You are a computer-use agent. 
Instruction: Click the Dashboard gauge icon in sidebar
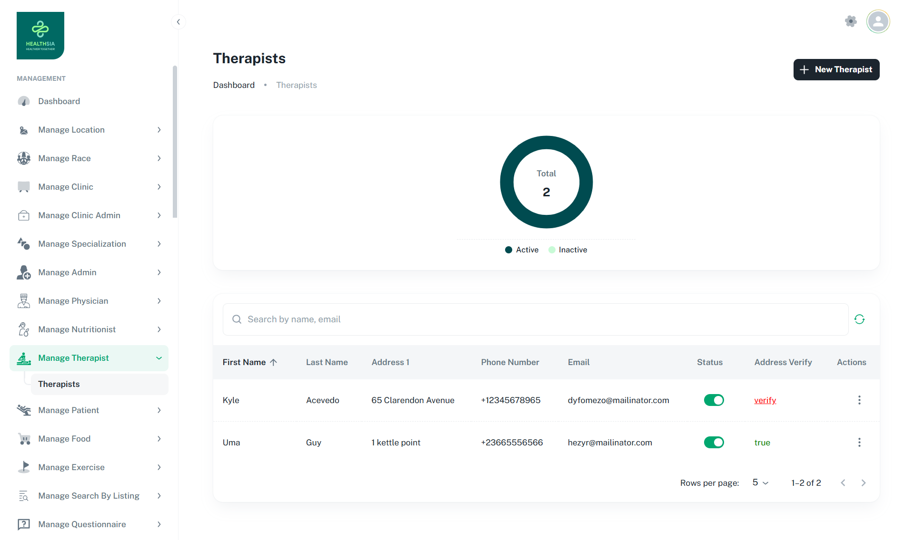point(24,101)
